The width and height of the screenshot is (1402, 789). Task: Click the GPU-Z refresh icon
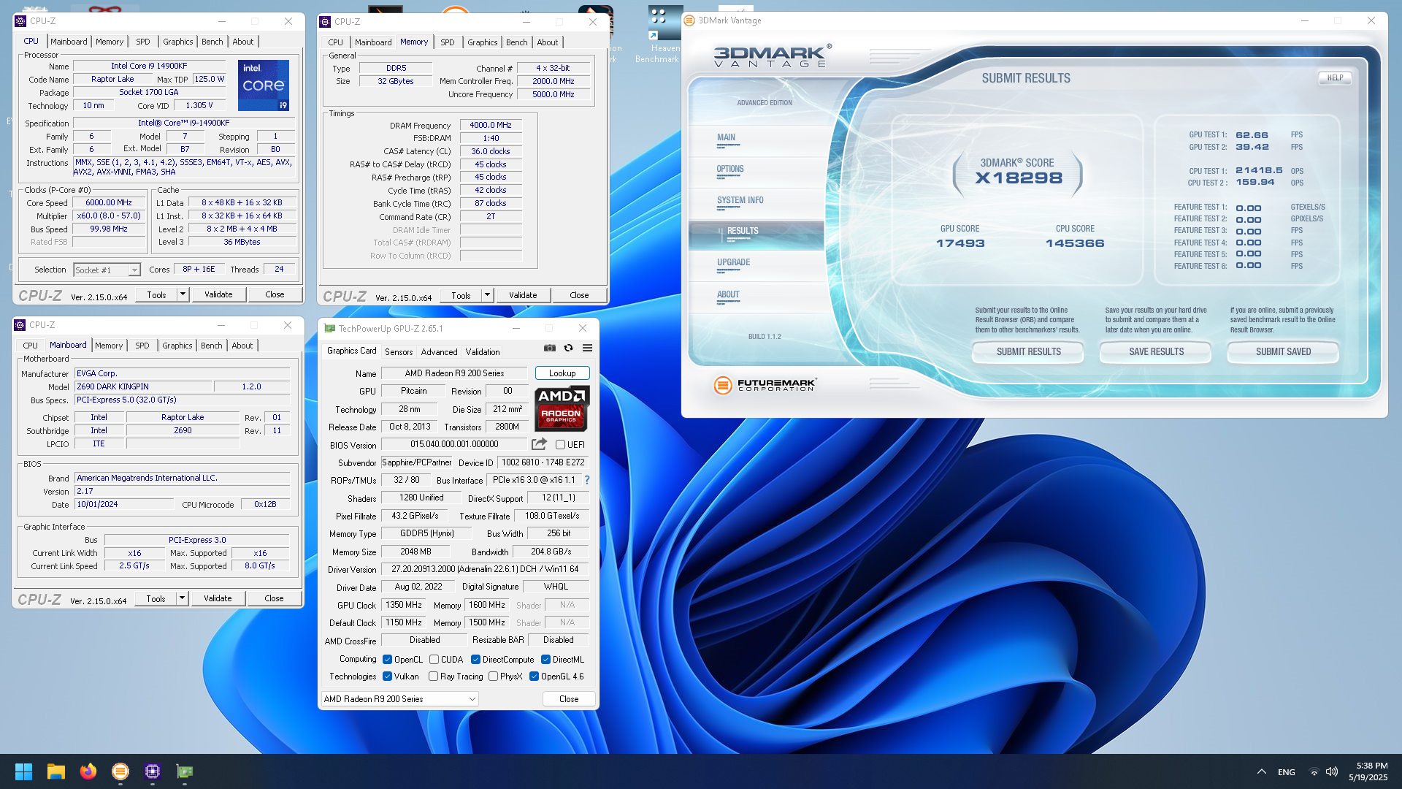click(568, 348)
